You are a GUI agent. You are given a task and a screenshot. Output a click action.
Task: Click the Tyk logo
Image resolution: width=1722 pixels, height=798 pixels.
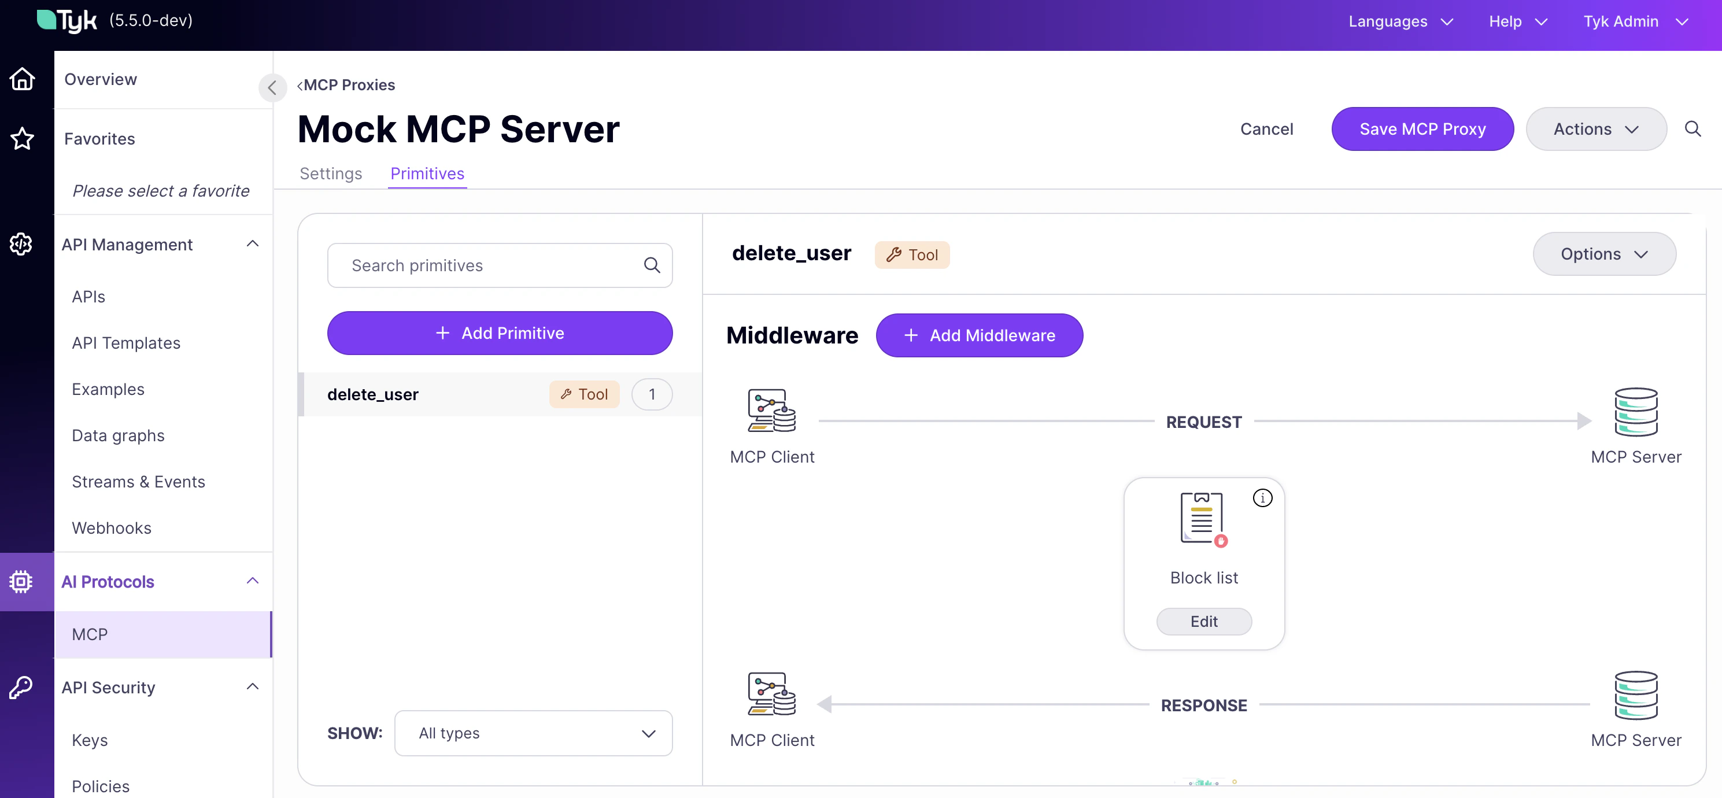point(67,21)
